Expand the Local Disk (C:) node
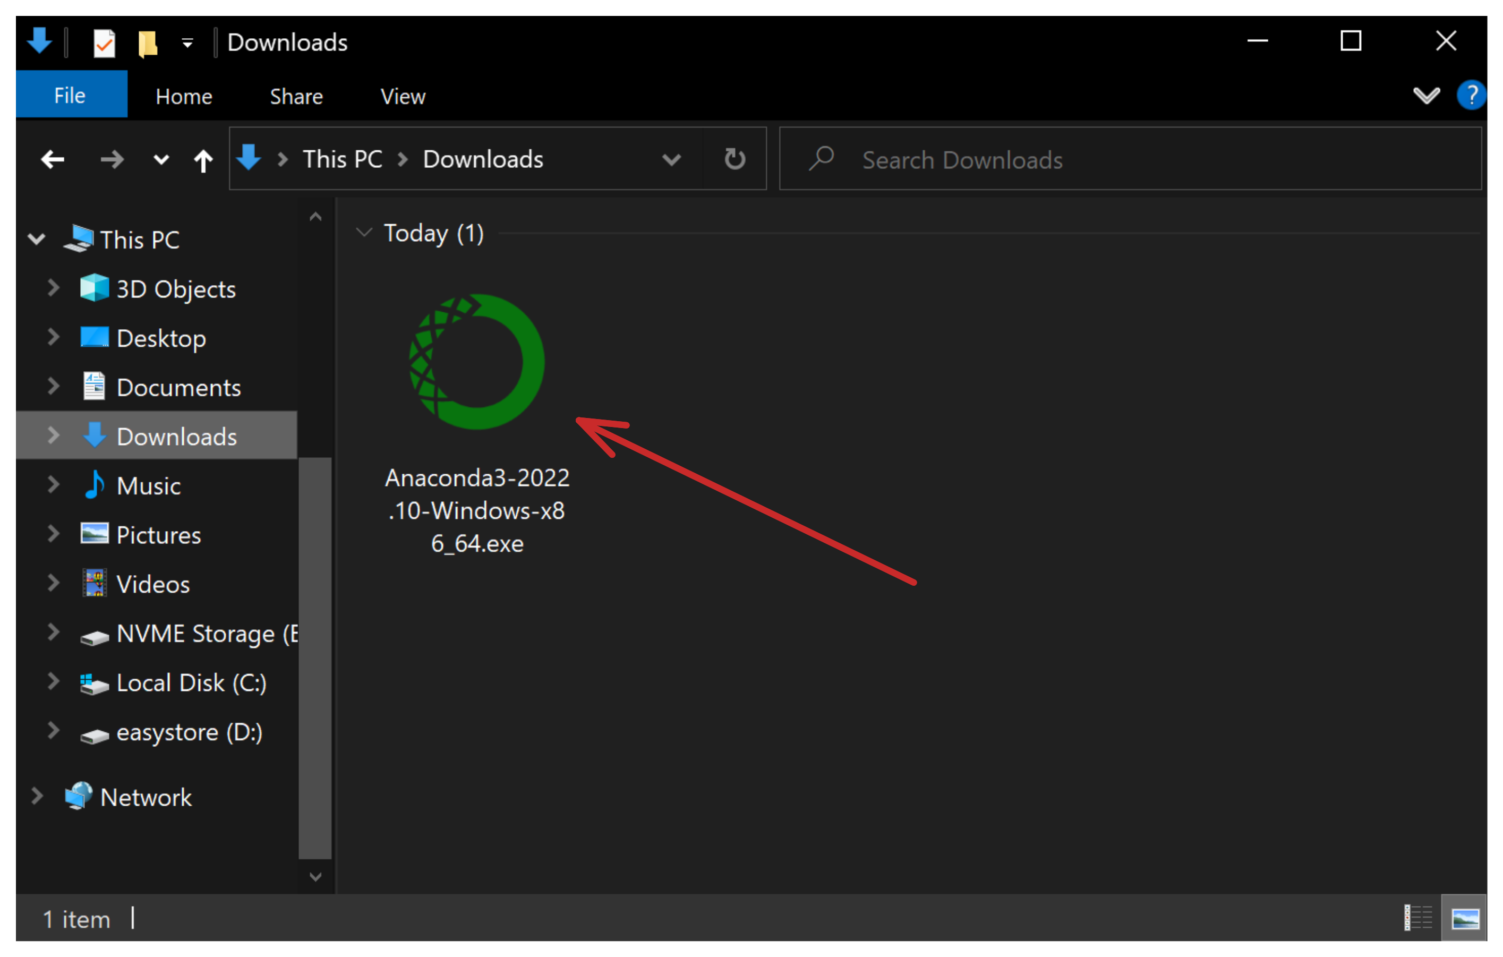 (x=54, y=682)
